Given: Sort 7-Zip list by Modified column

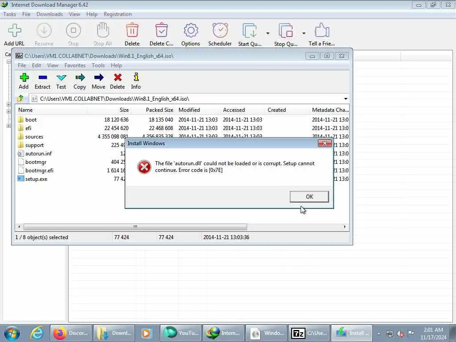Looking at the screenshot, I should coord(198,110).
